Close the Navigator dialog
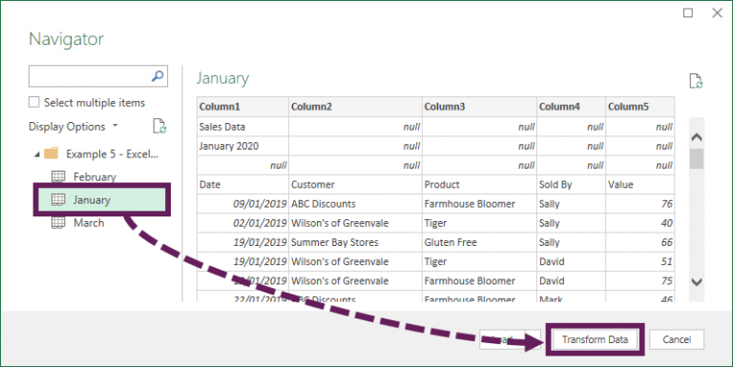The image size is (733, 367). [717, 13]
